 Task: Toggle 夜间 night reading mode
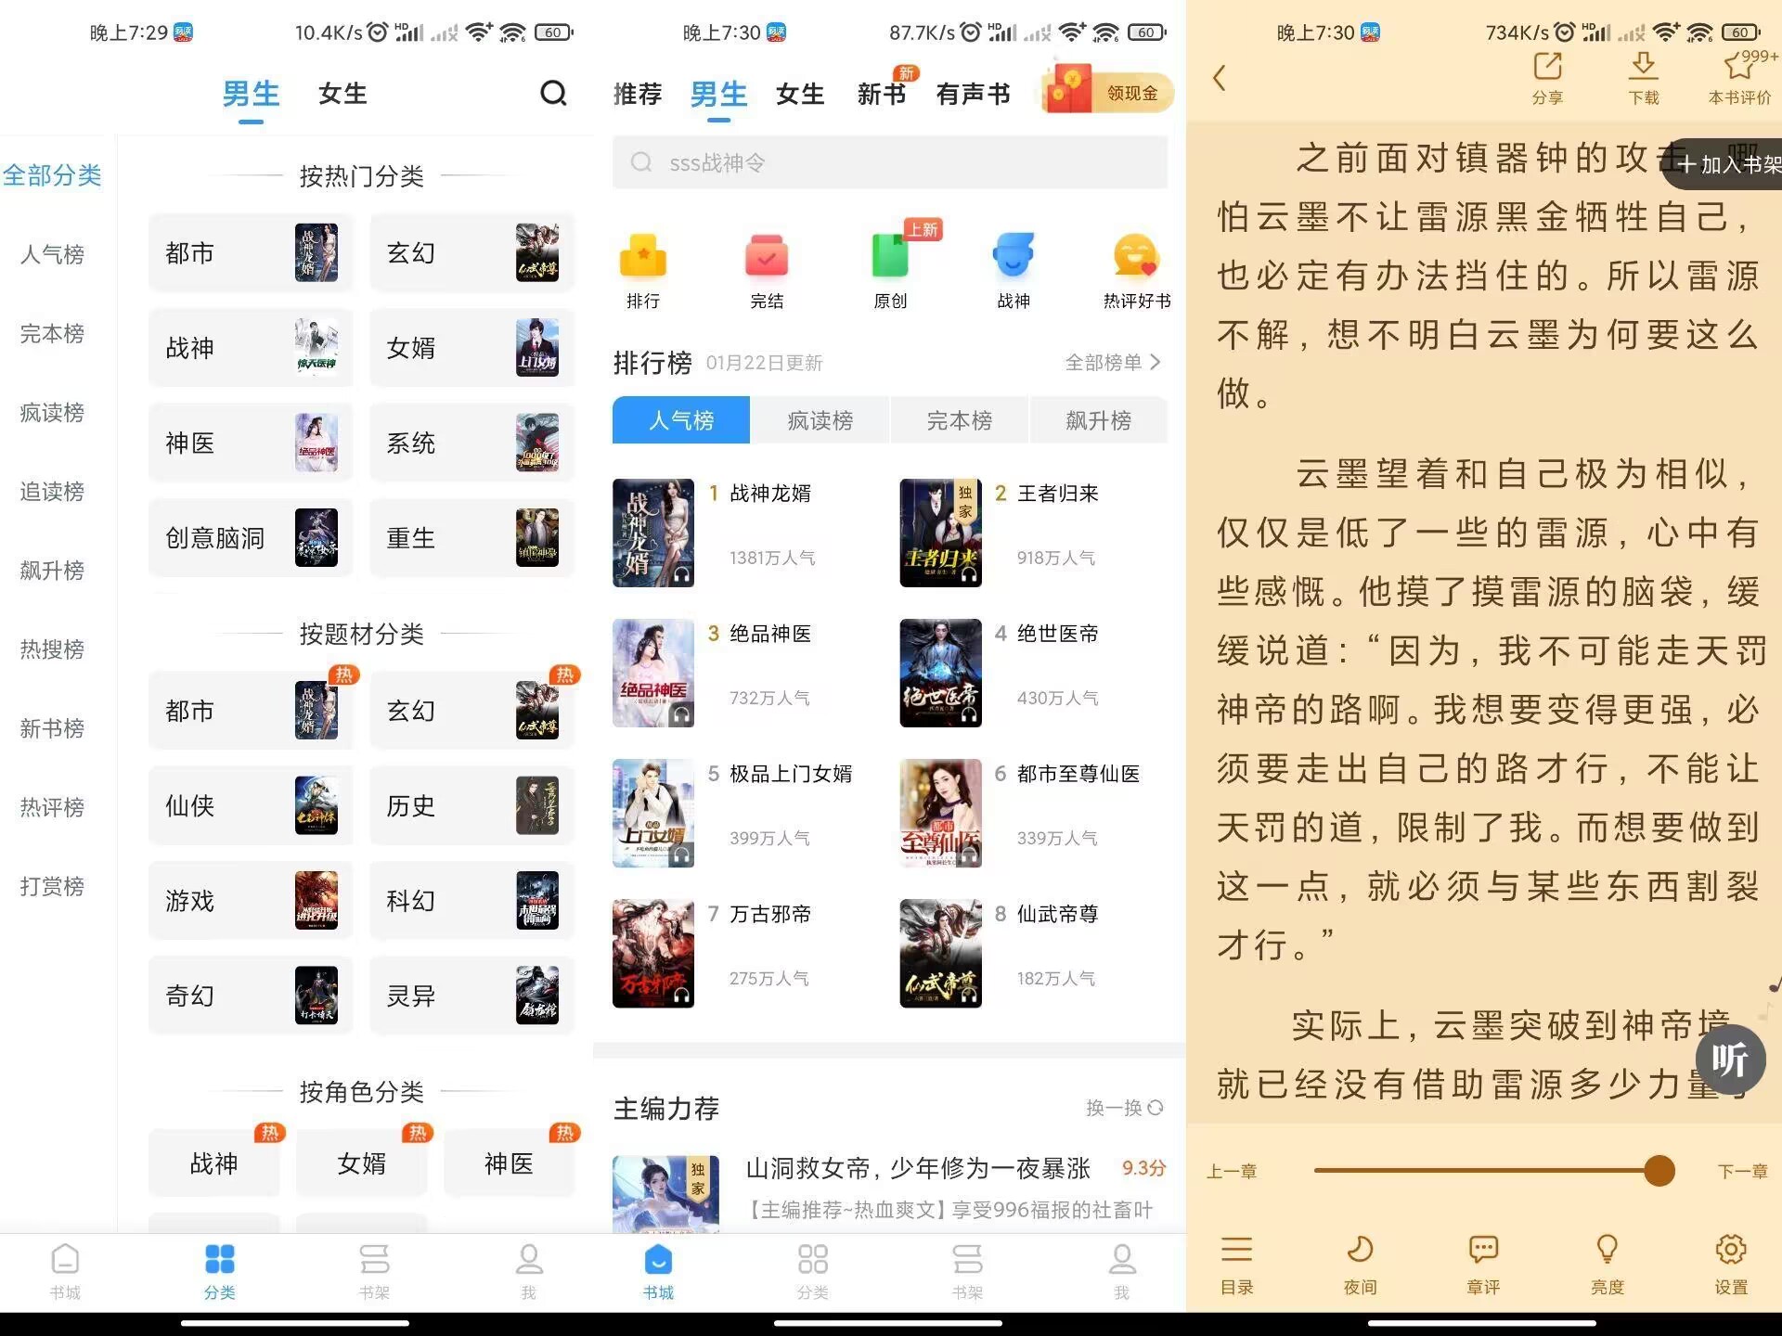coord(1360,1262)
